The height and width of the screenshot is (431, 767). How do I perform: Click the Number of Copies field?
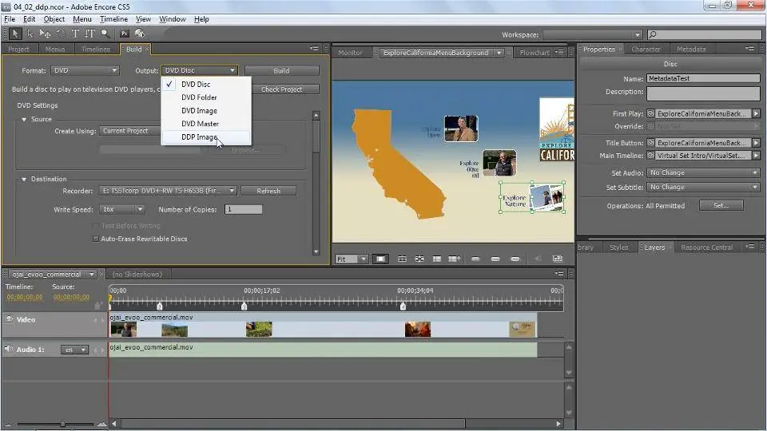point(243,209)
